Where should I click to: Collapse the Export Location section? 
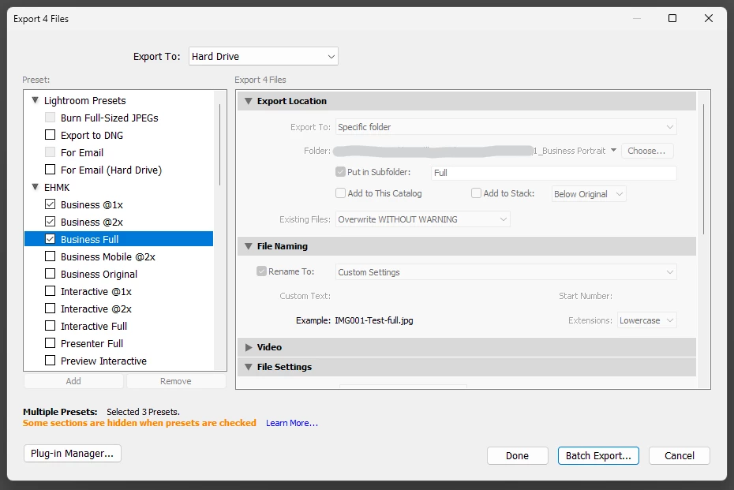tap(249, 101)
